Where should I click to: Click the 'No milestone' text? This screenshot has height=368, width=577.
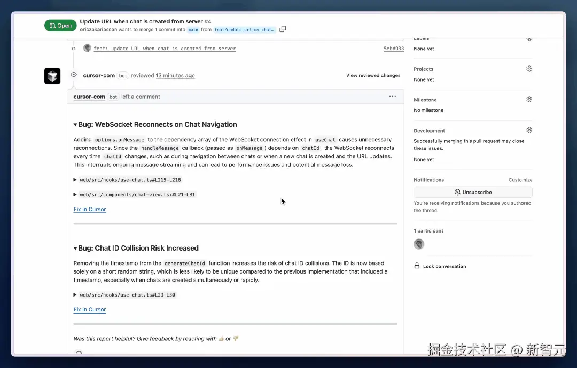(x=428, y=110)
